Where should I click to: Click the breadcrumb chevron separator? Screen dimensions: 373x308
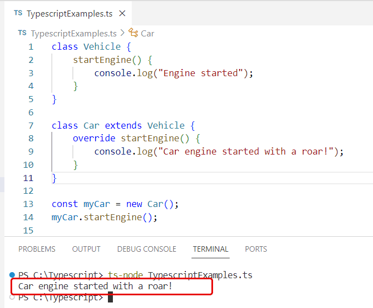point(122,33)
